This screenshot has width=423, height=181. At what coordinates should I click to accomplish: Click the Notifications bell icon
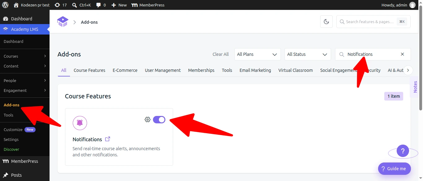pyautogui.click(x=80, y=123)
